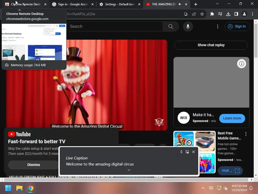
Task: Click the muted volume tray icon
Action: pyautogui.click(x=225, y=188)
